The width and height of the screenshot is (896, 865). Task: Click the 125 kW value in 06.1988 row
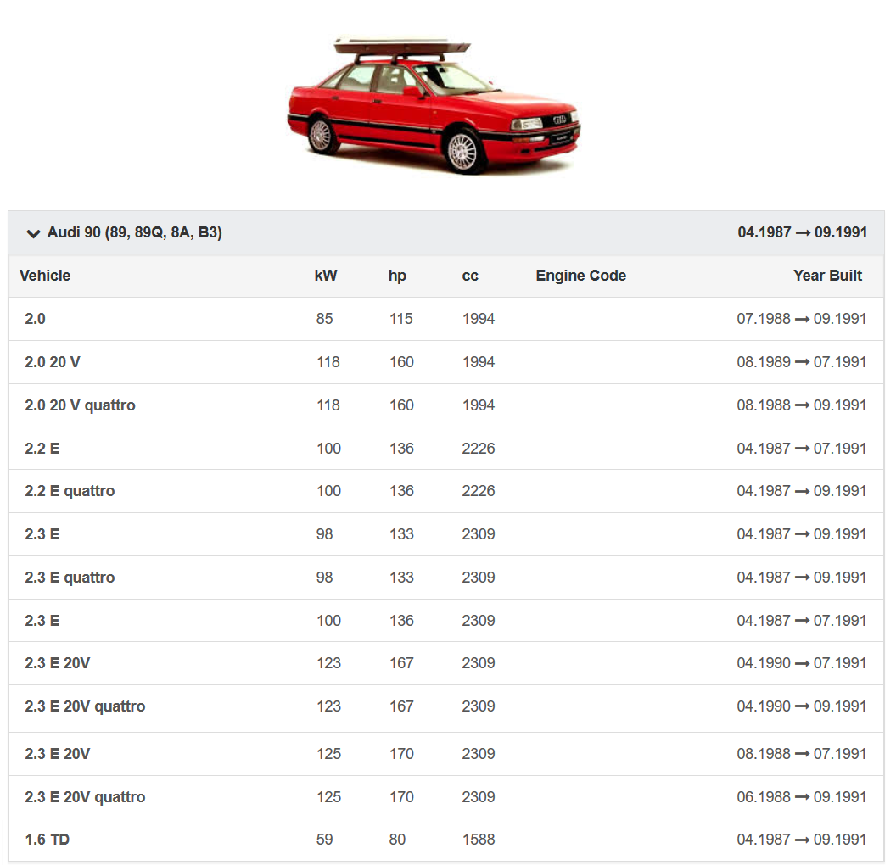click(x=328, y=797)
